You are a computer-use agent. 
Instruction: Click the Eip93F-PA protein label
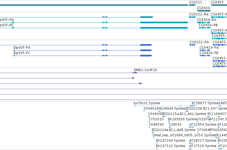(x=22, y=48)
